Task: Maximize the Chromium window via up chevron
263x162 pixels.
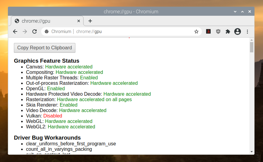Action: [242, 12]
